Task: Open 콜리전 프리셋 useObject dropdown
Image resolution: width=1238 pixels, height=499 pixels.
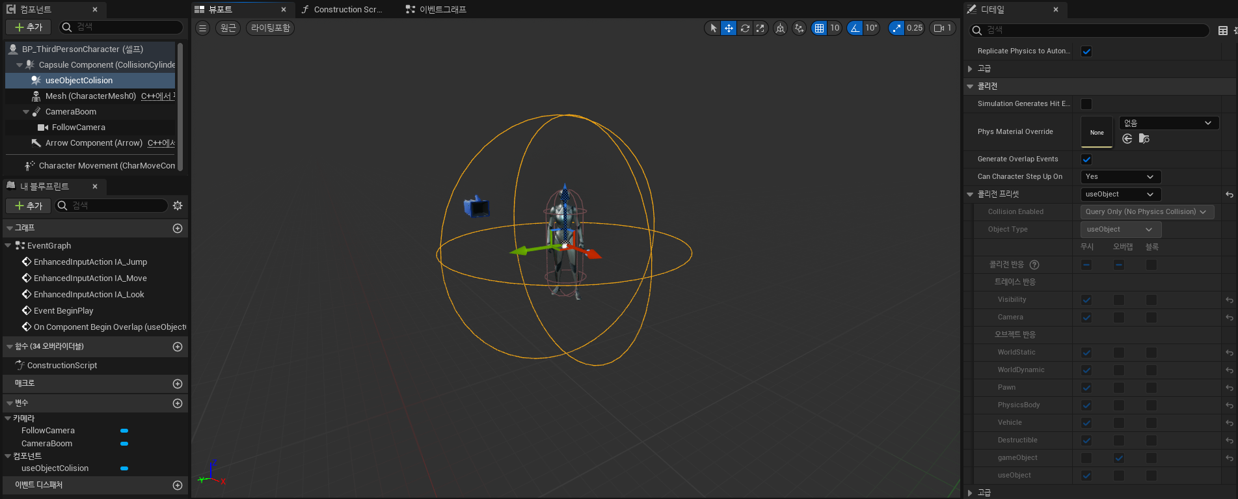Action: click(x=1121, y=195)
